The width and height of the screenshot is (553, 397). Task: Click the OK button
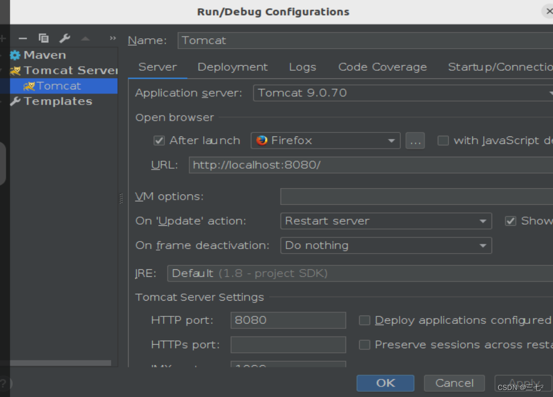coord(386,383)
